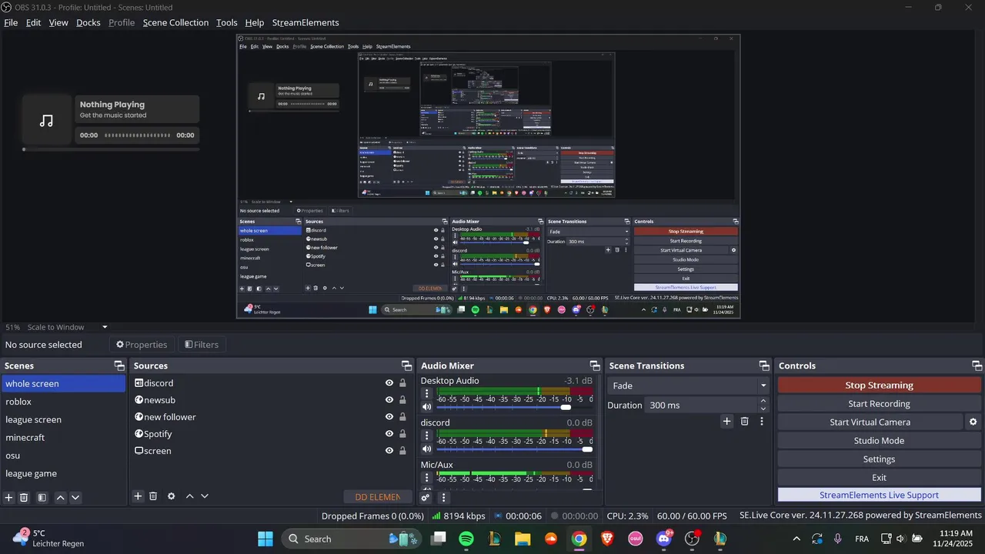Open transition properties three-dot menu
Image resolution: width=985 pixels, height=554 pixels.
[x=762, y=421]
